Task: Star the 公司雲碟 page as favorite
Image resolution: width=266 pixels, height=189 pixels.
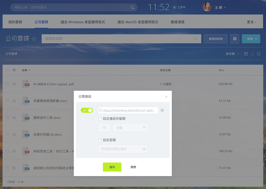Action: point(34,39)
